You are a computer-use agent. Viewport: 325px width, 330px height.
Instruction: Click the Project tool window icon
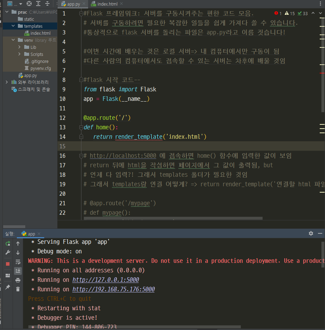click(x=10, y=4)
